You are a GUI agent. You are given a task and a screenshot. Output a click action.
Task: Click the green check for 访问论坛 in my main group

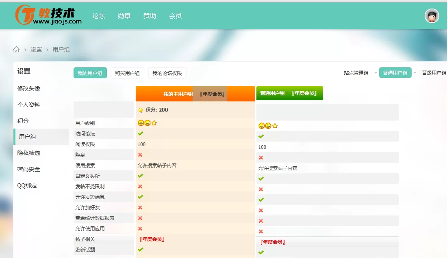pos(140,133)
